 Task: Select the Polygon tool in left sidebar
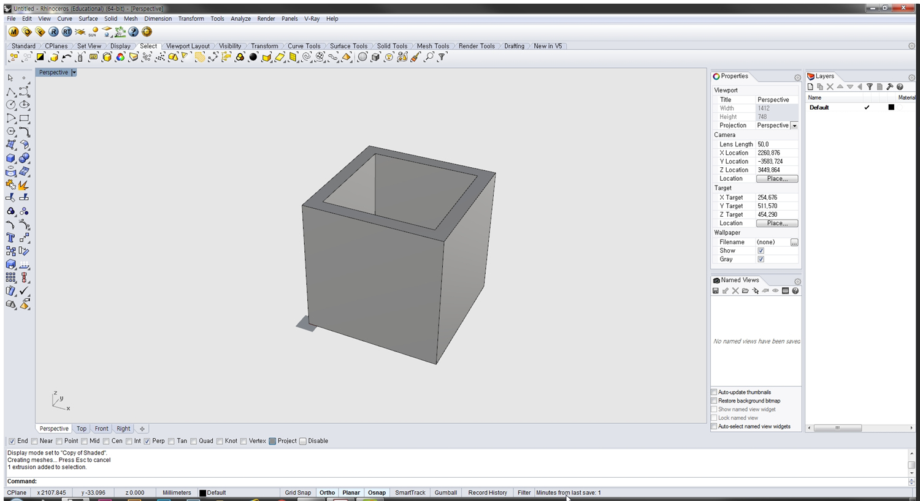[10, 132]
